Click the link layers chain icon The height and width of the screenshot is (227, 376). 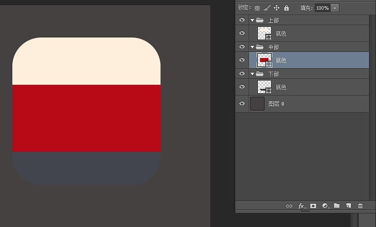[x=289, y=206]
